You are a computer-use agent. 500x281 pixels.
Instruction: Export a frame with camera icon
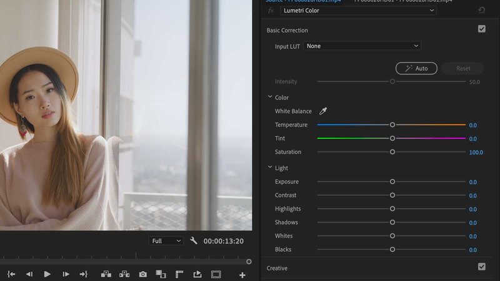143,274
